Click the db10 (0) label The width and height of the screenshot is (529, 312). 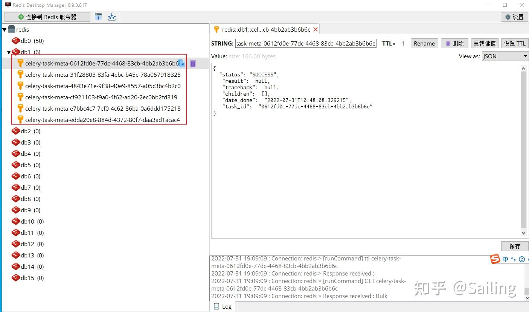pyautogui.click(x=32, y=221)
